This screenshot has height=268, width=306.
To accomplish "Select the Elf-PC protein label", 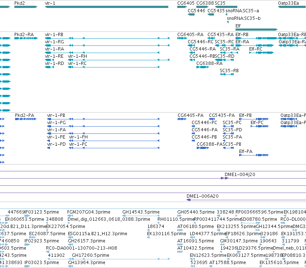I will tap(257, 123).
